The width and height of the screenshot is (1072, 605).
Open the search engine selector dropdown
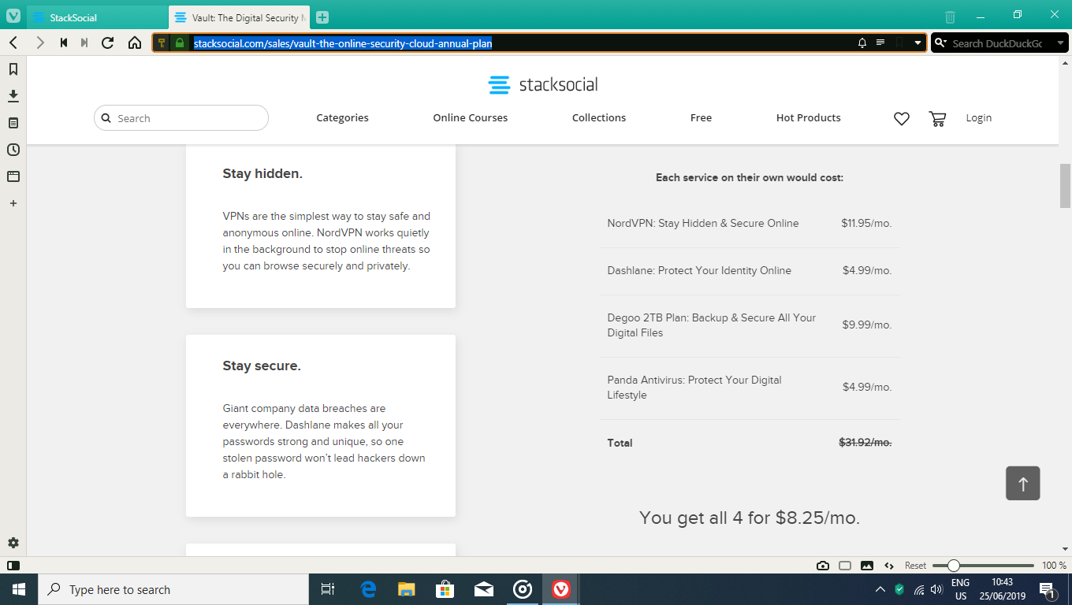pos(940,43)
